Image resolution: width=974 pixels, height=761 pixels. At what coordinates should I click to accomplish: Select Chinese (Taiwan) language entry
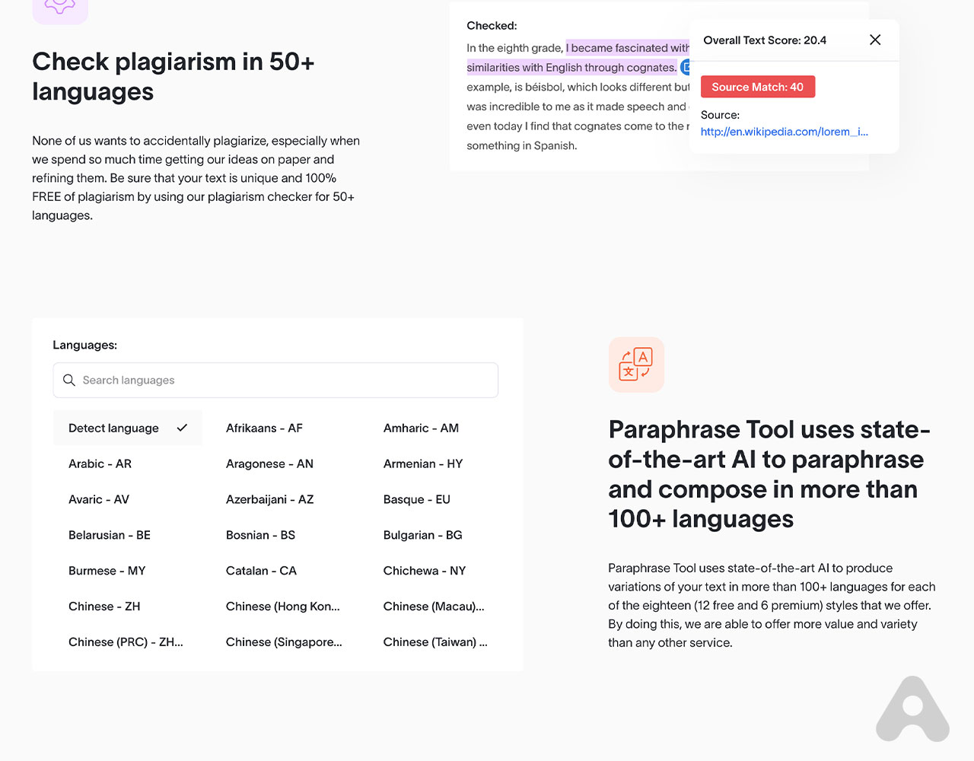coord(434,642)
